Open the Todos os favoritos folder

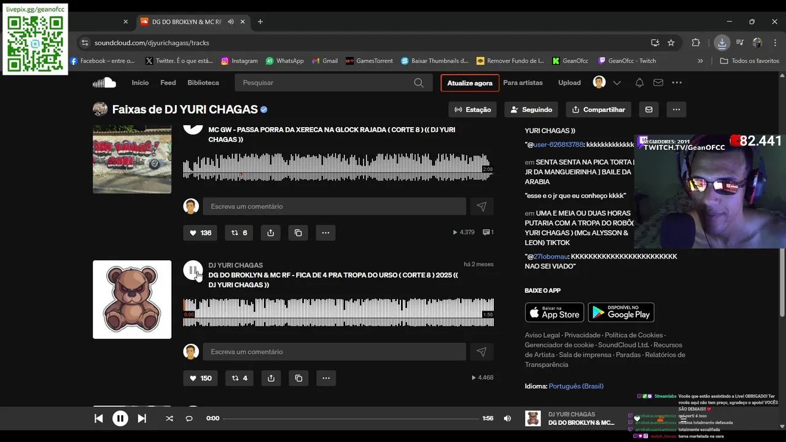tap(749, 61)
